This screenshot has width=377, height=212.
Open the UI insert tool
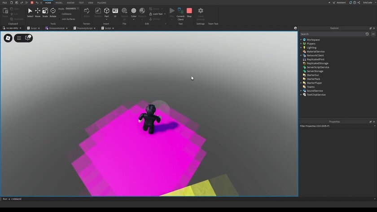point(115,13)
